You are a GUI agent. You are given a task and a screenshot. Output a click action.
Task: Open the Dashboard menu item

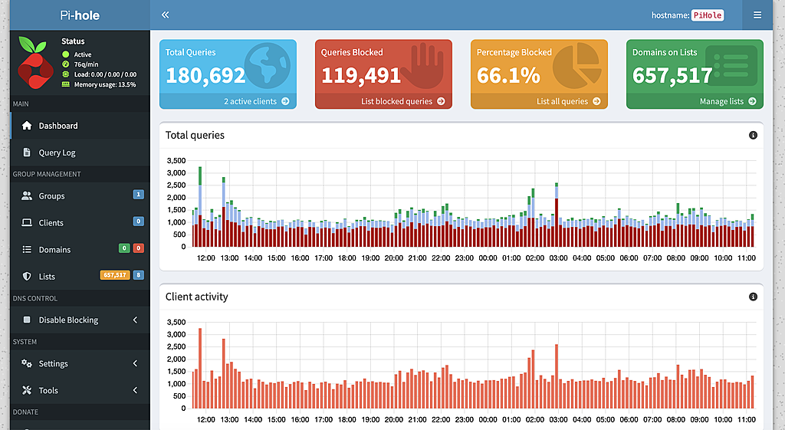[80, 126]
